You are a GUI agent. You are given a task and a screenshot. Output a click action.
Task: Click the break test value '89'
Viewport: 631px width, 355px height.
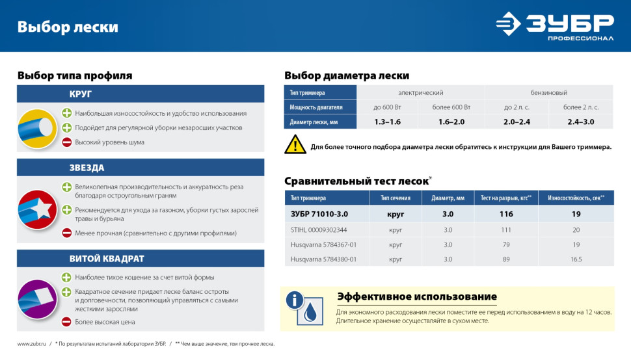(x=506, y=259)
